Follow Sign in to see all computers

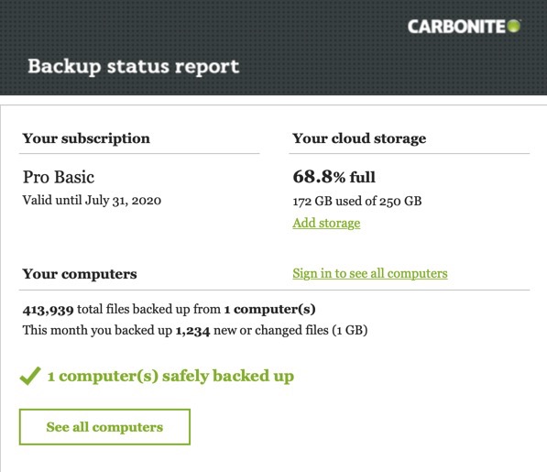[370, 273]
